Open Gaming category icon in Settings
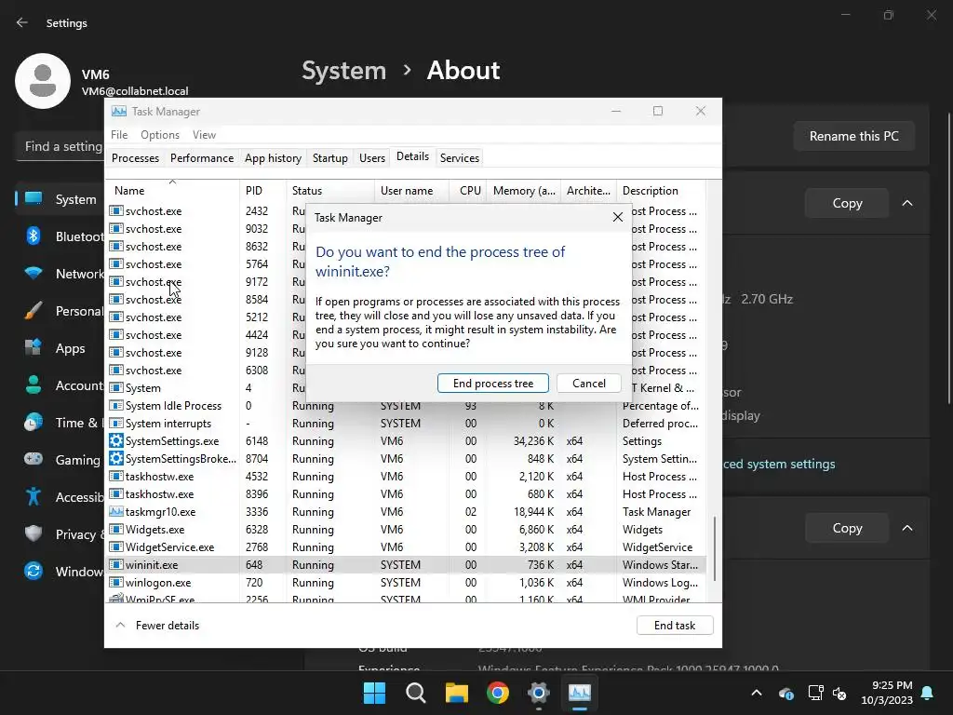The height and width of the screenshot is (715, 953). tap(34, 459)
